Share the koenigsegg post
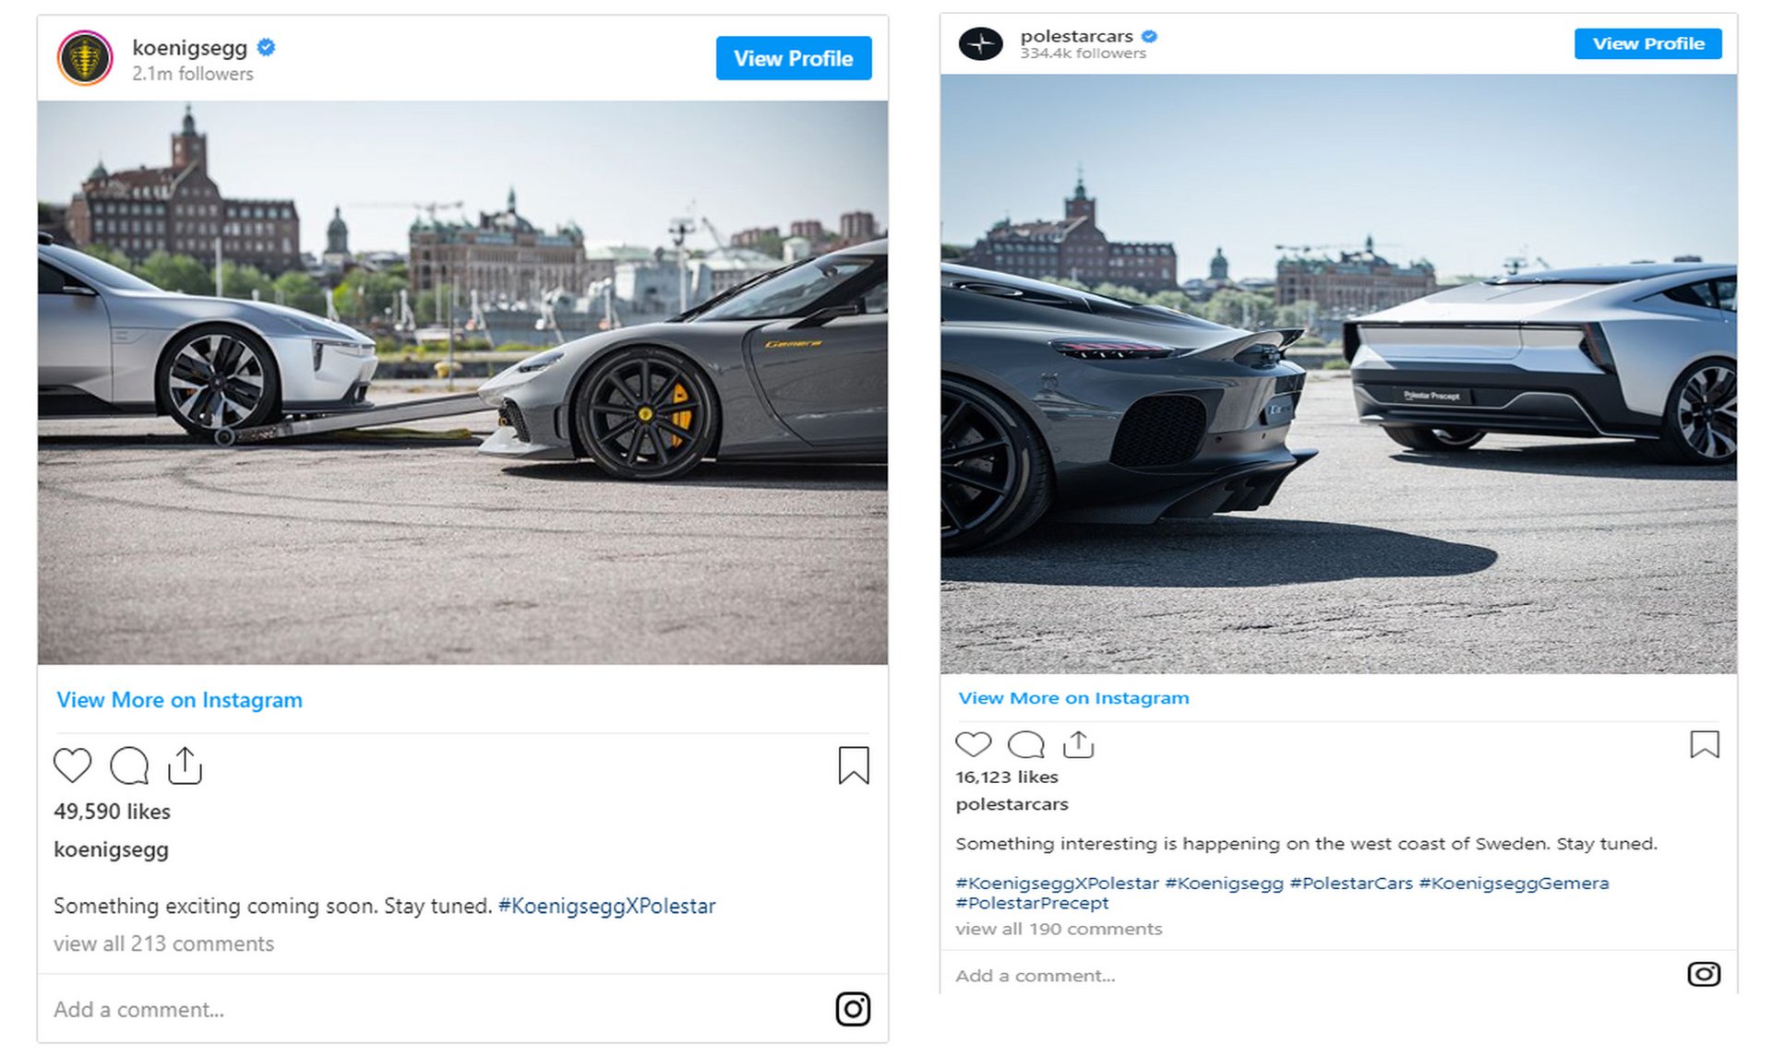 pos(186,765)
